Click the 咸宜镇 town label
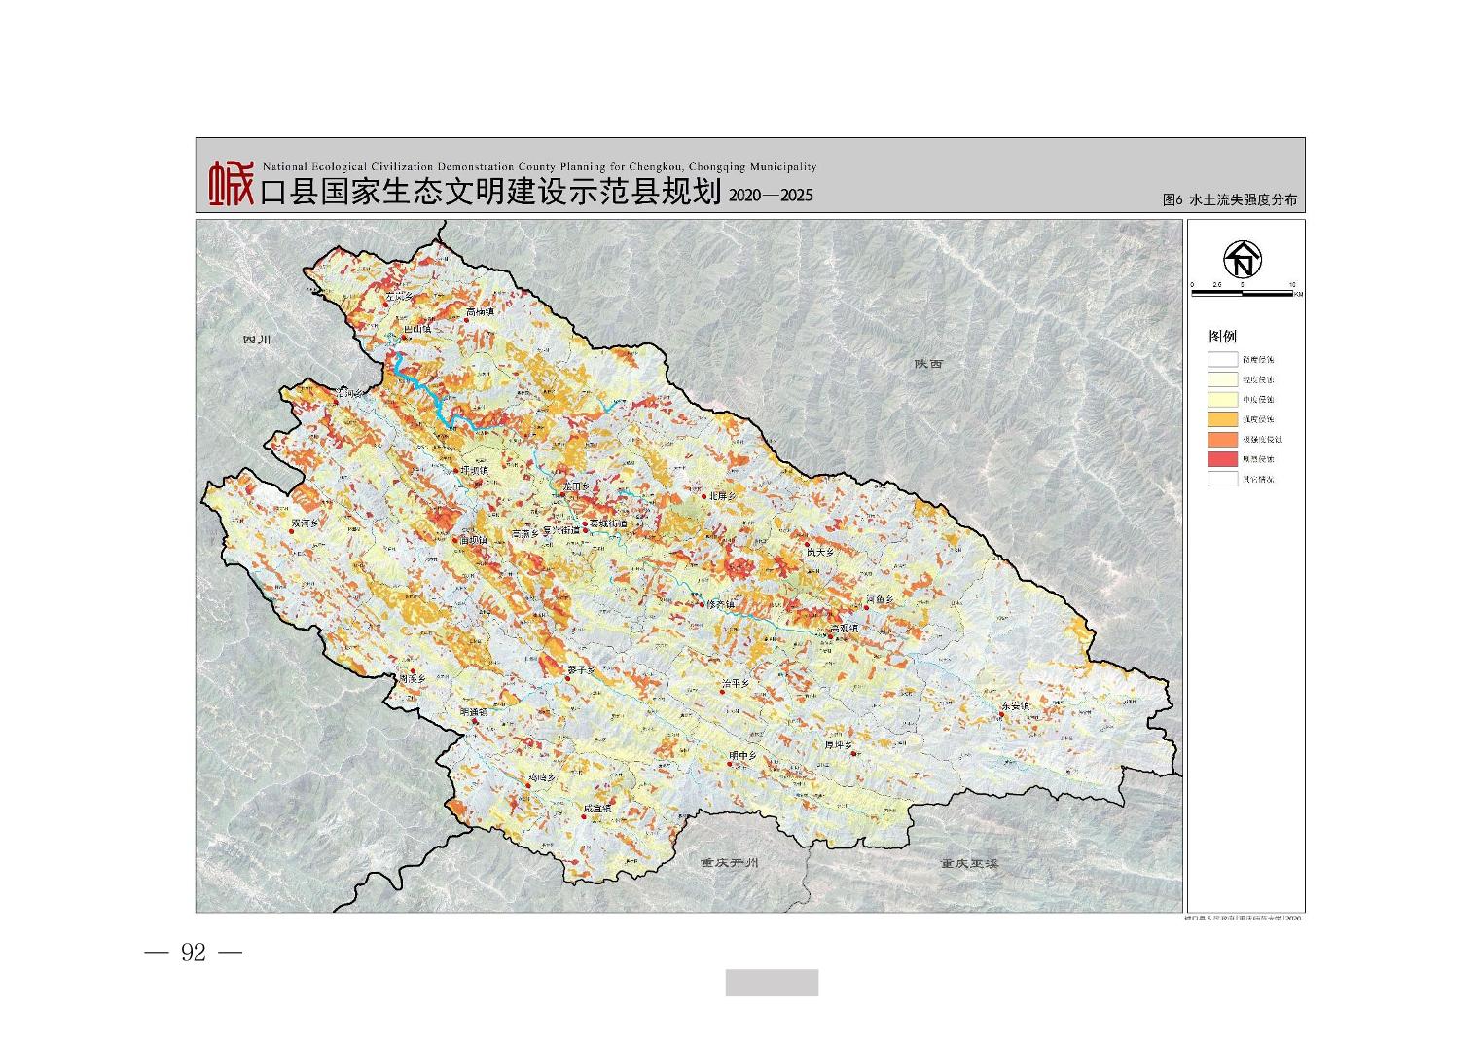 click(x=596, y=809)
